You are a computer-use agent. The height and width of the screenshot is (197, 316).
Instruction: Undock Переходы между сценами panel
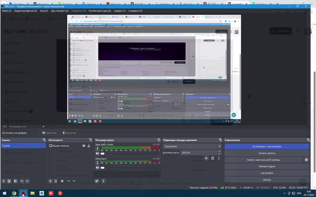point(220,140)
